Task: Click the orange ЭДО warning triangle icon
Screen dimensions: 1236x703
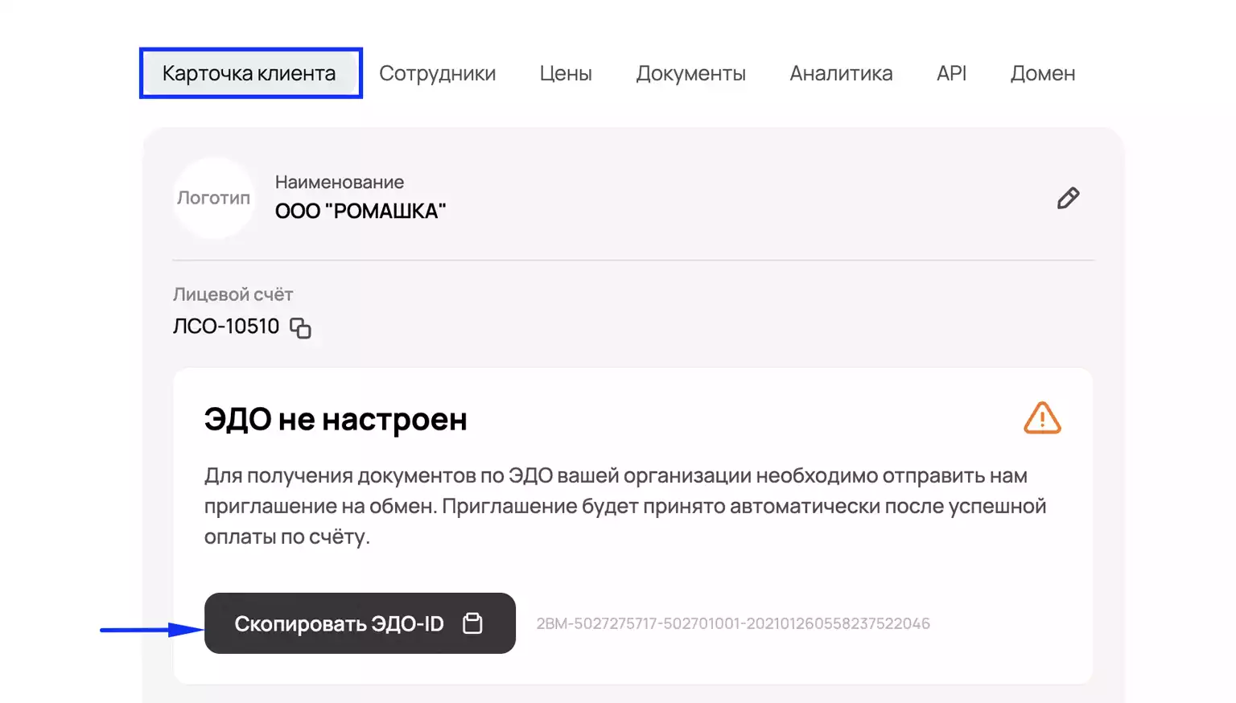Action: click(1042, 418)
